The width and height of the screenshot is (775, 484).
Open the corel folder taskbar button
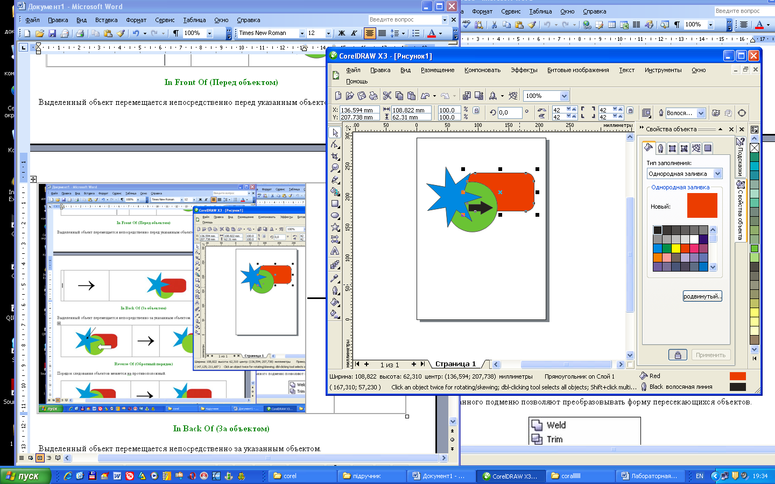click(301, 476)
